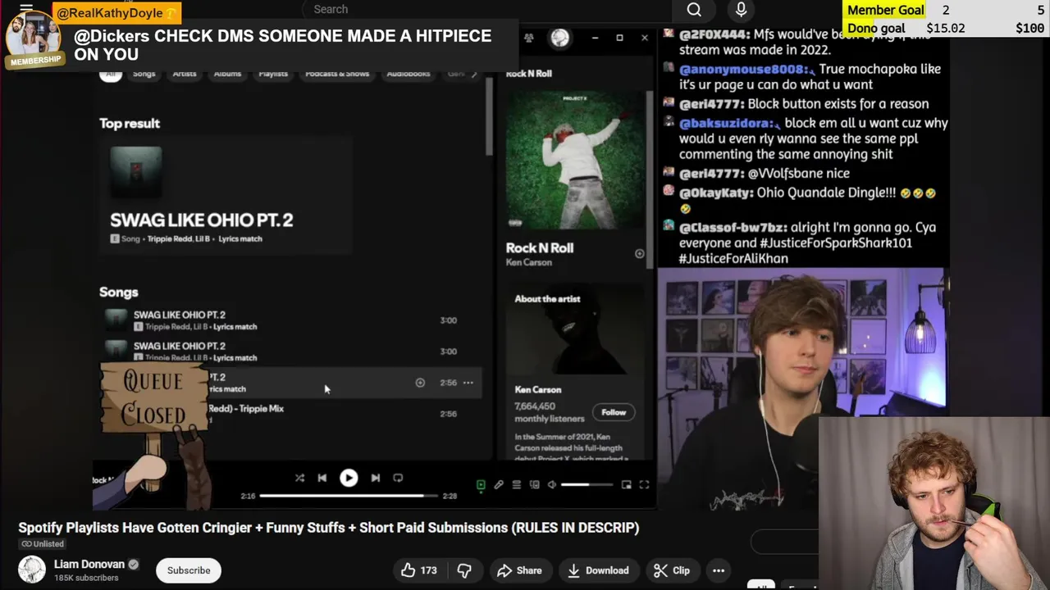Select the Artists search filter chip

185,74
